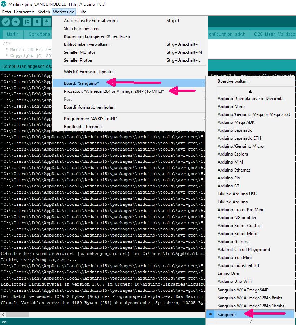Select Arduino/Genuino Micro board
Viewport: 296px width, 325px height.
[x=251, y=146]
